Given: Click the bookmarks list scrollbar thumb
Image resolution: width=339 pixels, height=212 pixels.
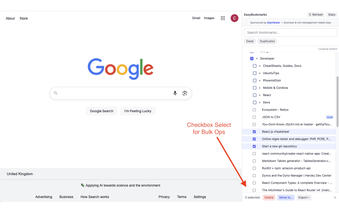Looking at the screenshot, I should click(337, 102).
